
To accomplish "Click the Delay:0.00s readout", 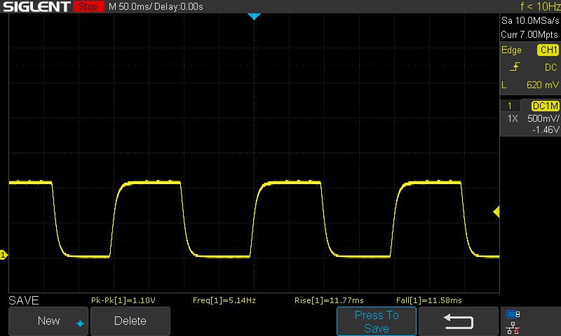I will (x=179, y=7).
